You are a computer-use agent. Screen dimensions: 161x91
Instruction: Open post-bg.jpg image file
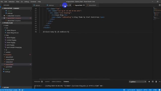click(x=11, y=45)
